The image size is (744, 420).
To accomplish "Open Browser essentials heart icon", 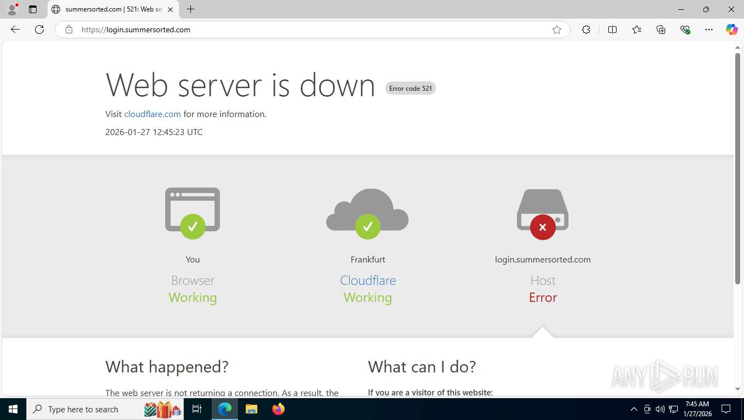I will point(685,30).
